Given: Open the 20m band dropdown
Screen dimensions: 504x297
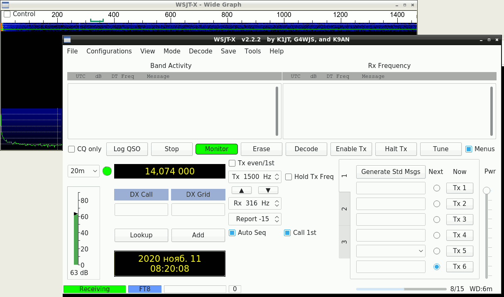Looking at the screenshot, I should point(83,171).
